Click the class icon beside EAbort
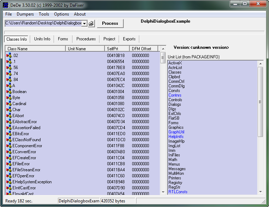 pos(9,116)
